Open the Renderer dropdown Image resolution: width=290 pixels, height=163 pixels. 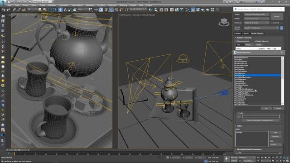pyautogui.click(x=256, y=23)
